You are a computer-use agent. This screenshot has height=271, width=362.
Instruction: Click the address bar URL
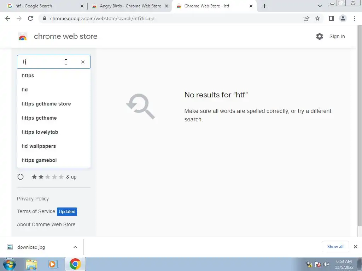(x=102, y=18)
